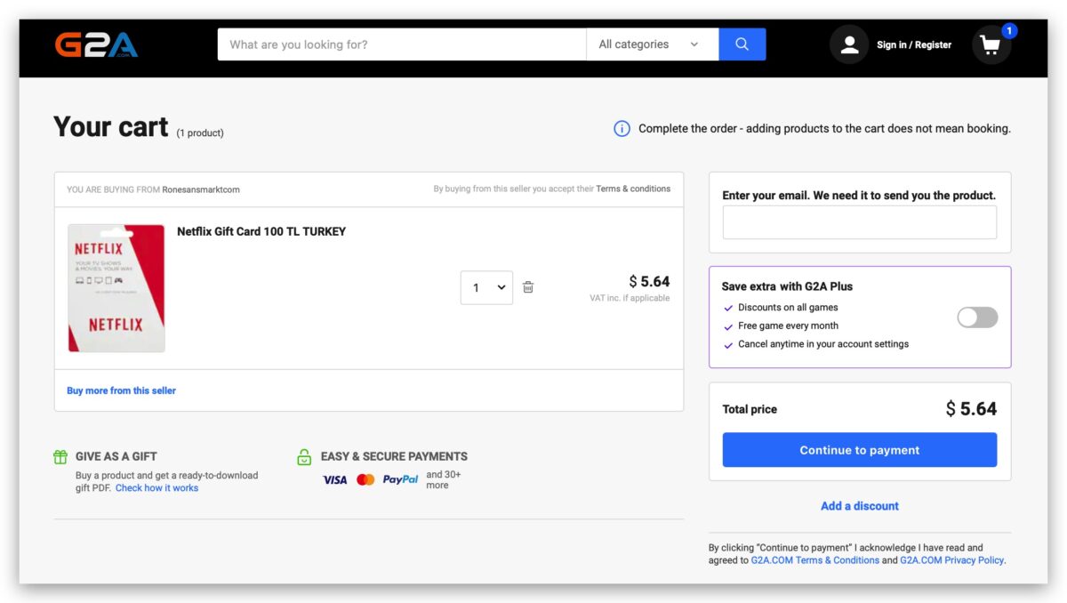Screen dimensions: 1067x603
Task: Click the Total price label
Action: click(750, 409)
